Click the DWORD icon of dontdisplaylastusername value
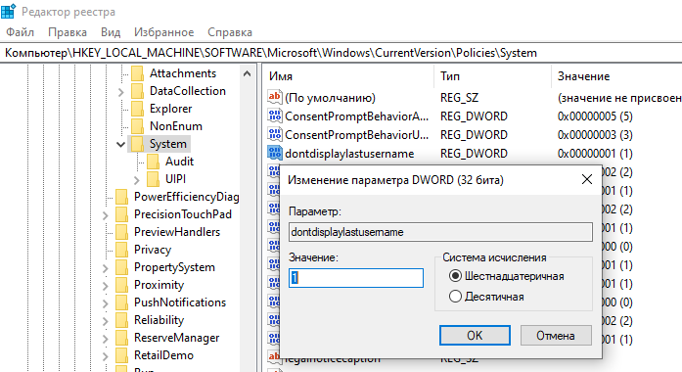This screenshot has height=372, width=682. pos(275,153)
